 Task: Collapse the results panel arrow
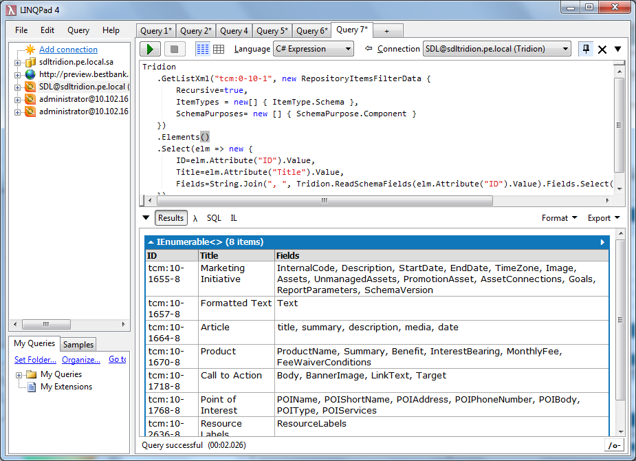click(x=145, y=218)
